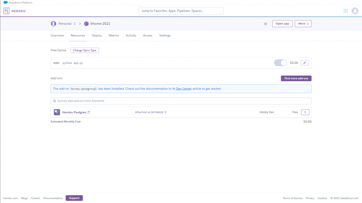Screen dimensions: 362x203
Task: Click the search magnifier in add-ons field
Action: (x=54, y=101)
